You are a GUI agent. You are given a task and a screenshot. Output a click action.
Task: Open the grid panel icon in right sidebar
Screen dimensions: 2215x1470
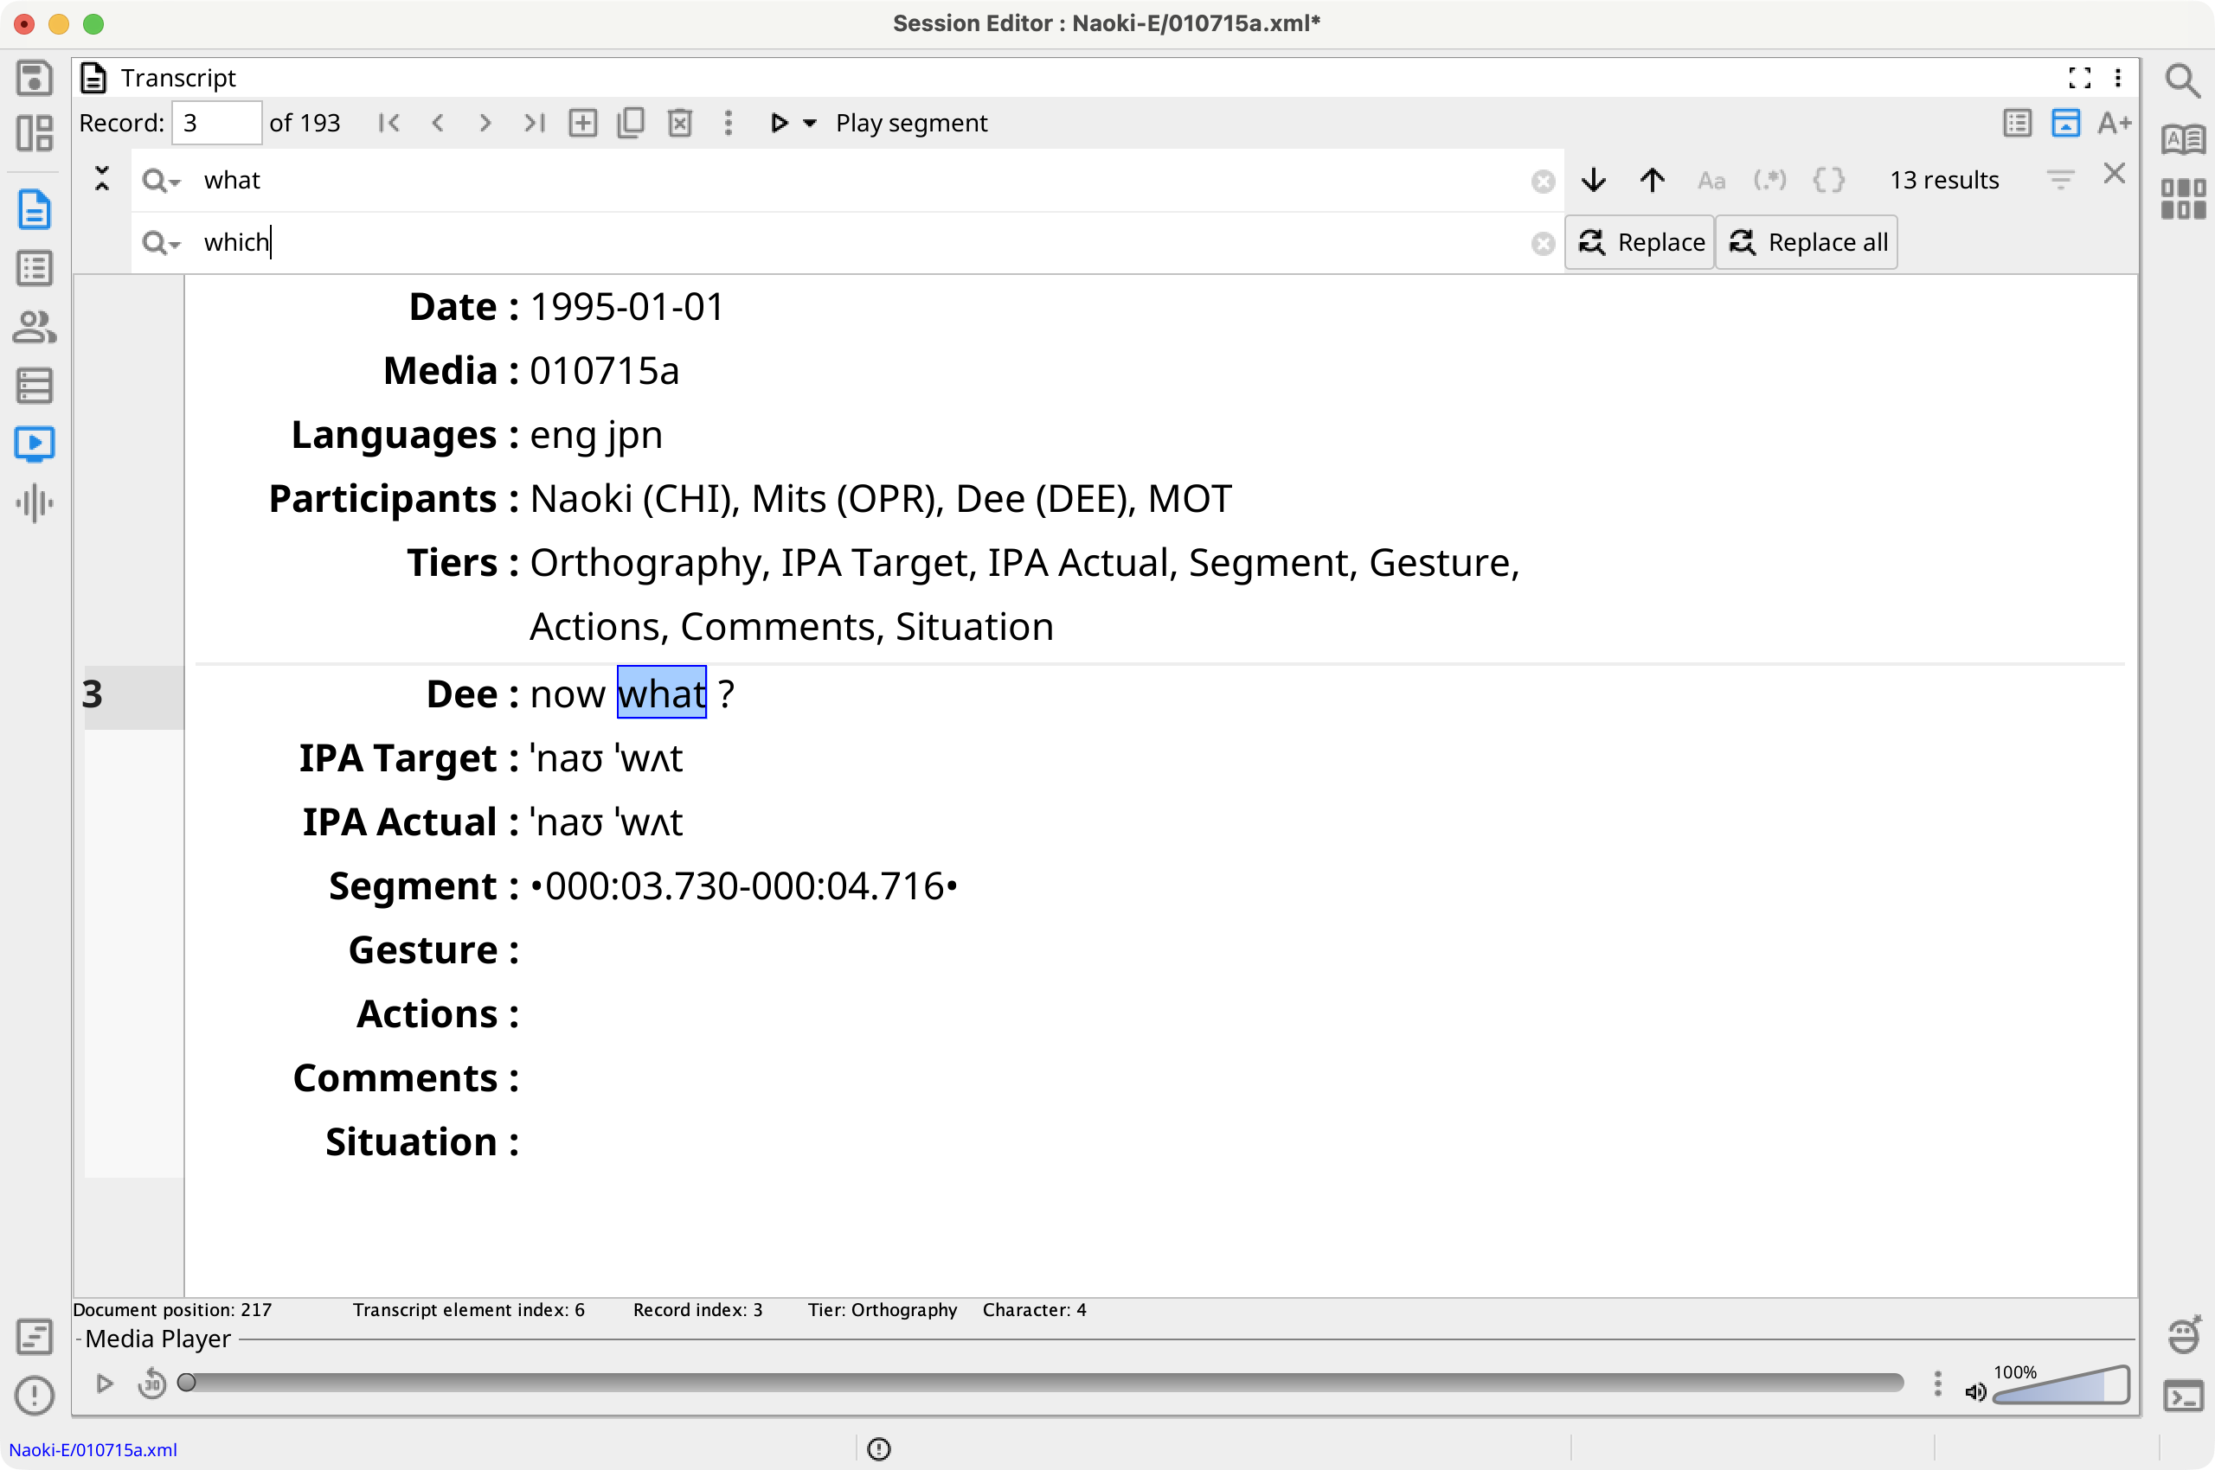2182,199
